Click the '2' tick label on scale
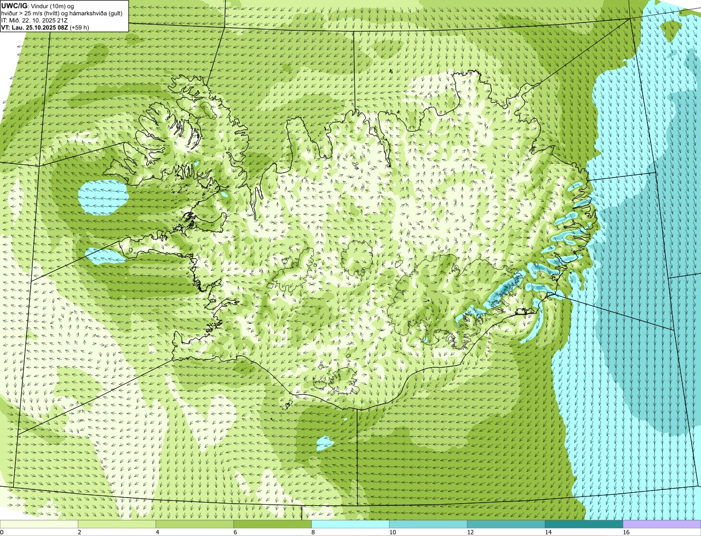This screenshot has width=701, height=536. click(x=79, y=532)
